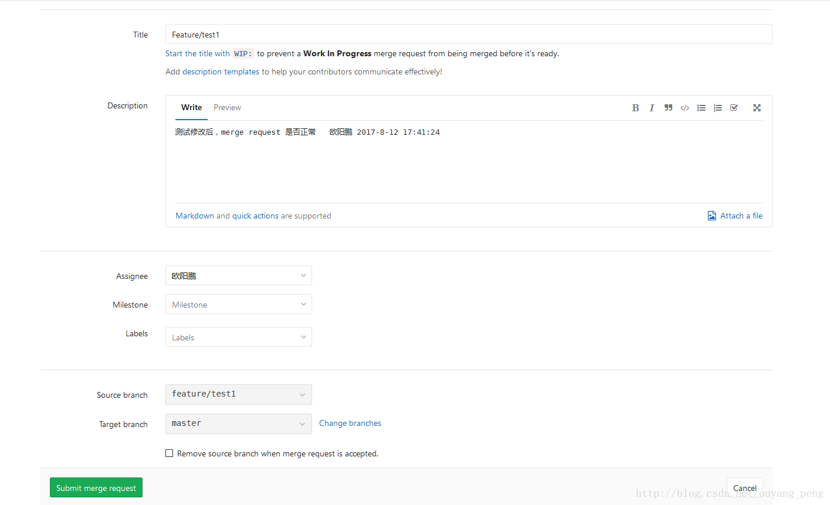Click the Description field label
This screenshot has width=830, height=505.
[127, 105]
